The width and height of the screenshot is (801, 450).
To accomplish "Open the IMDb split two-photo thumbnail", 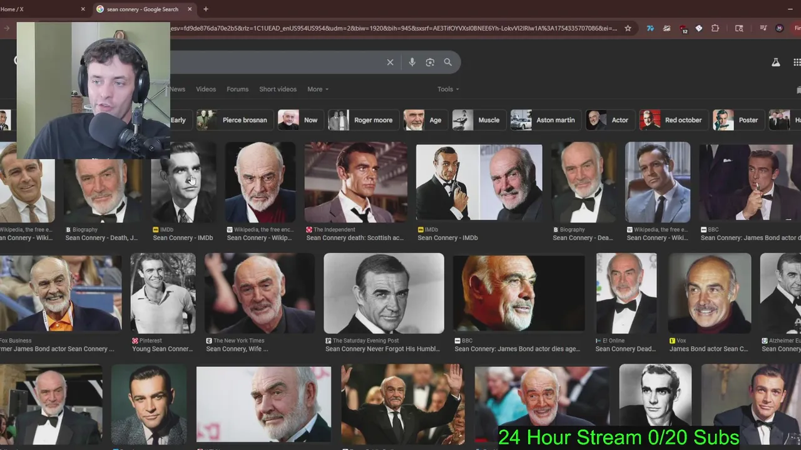I will click(x=479, y=182).
